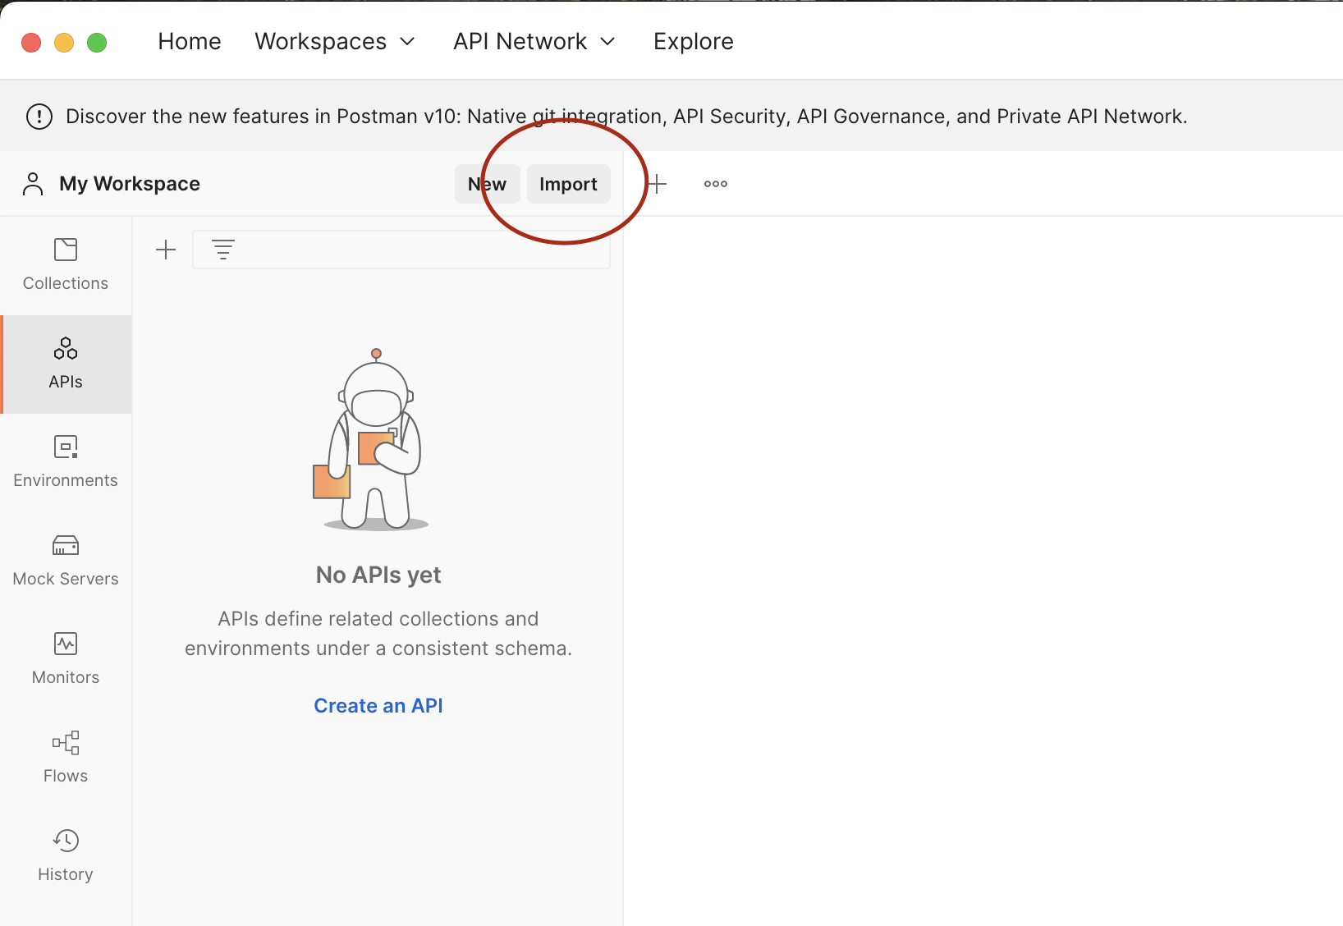Click the yellow macOS minimize button
The height and width of the screenshot is (926, 1343).
pos(64,43)
